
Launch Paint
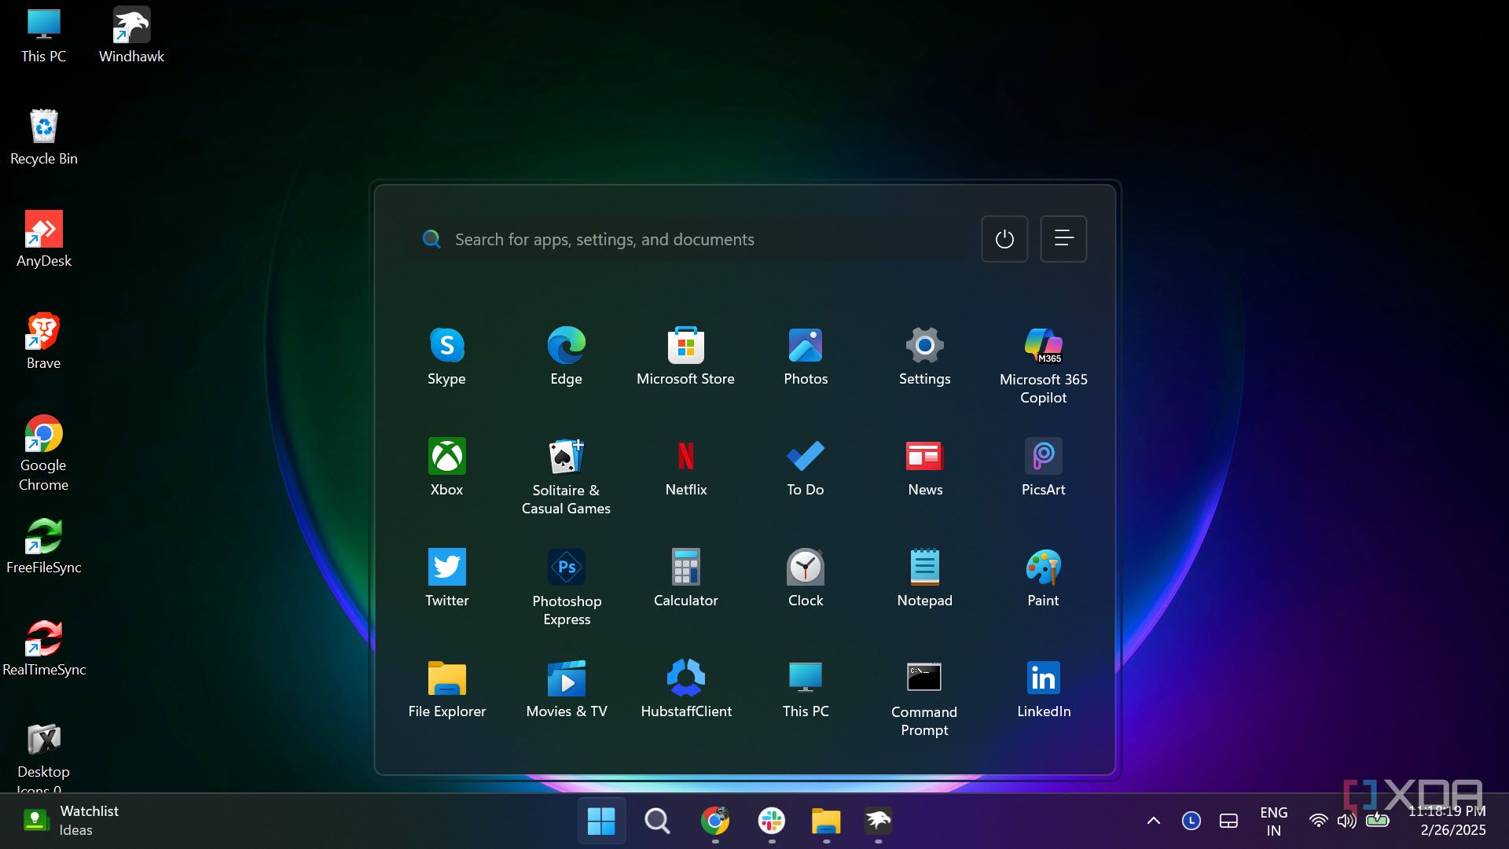point(1043,578)
